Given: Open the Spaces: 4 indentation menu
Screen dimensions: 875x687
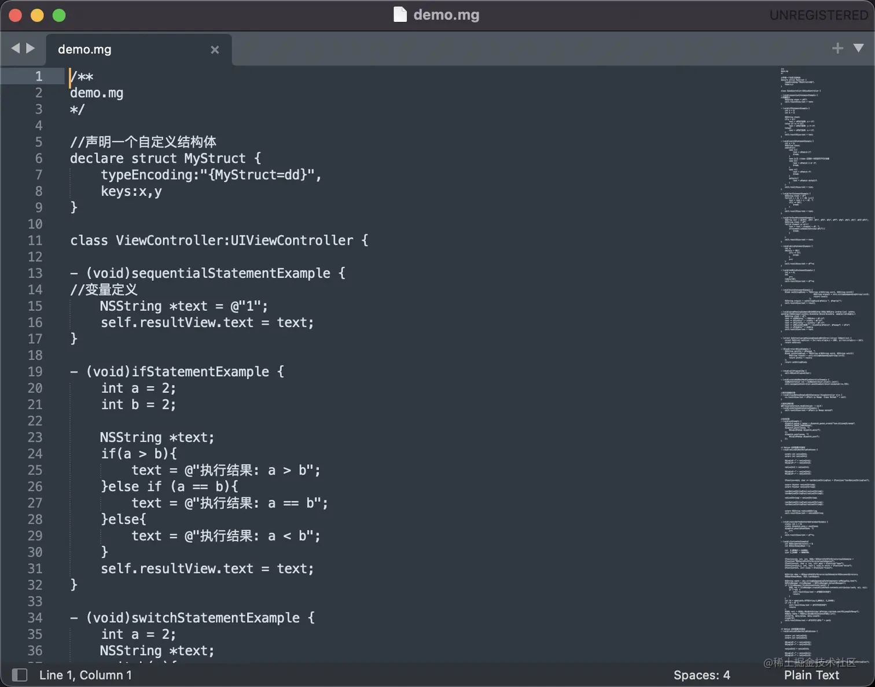Looking at the screenshot, I should [x=701, y=675].
